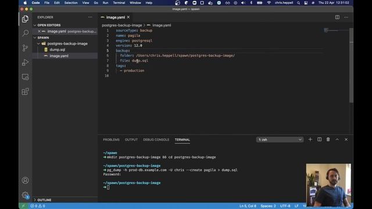Open Wi-Fi status in macOS menu bar
This screenshot has height=209, width=372.
pos(269,3)
